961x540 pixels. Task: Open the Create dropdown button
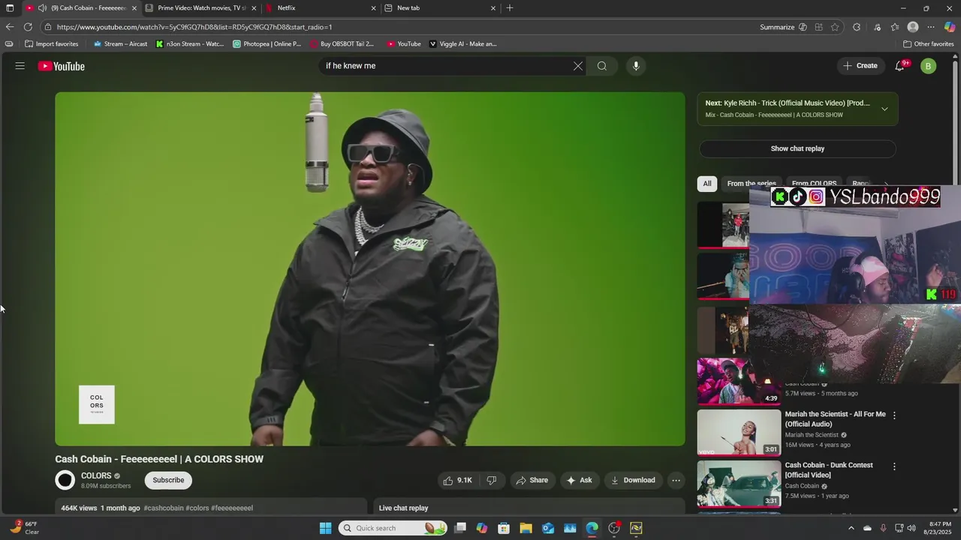tap(860, 66)
